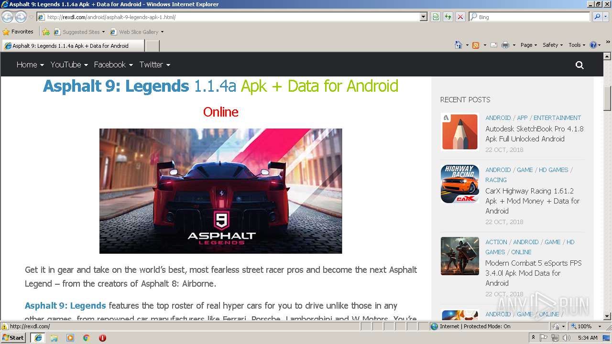Stop loading with the red X icon

(x=460, y=17)
